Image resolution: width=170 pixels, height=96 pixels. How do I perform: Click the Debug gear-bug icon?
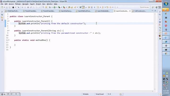pyautogui.click(x=50, y=7)
